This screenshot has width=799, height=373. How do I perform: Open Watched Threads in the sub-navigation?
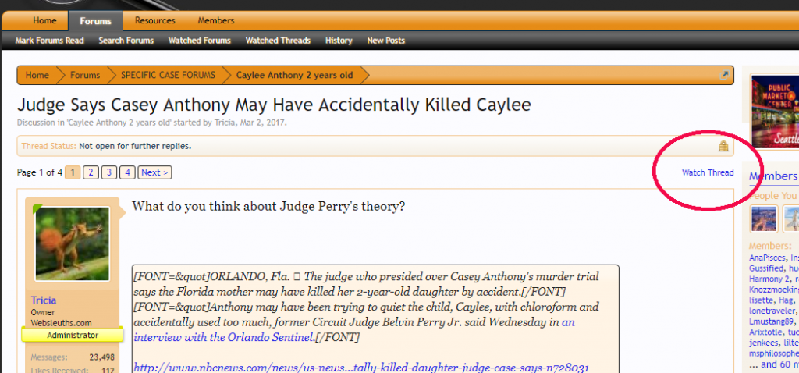click(x=278, y=41)
